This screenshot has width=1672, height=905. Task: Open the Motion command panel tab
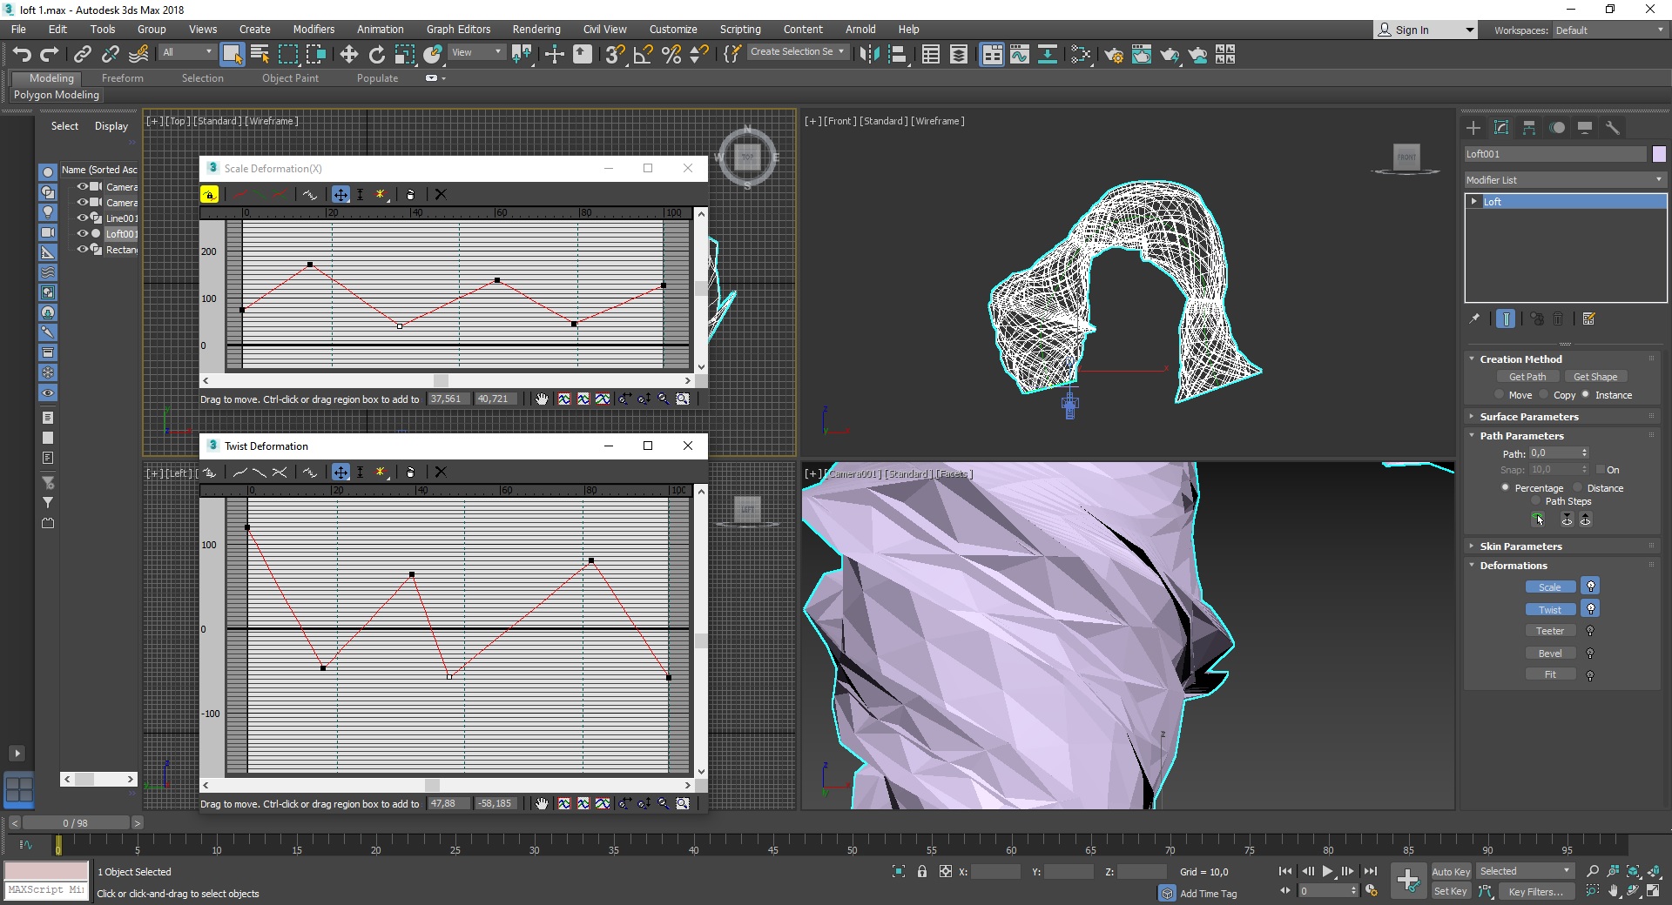coord(1557,128)
